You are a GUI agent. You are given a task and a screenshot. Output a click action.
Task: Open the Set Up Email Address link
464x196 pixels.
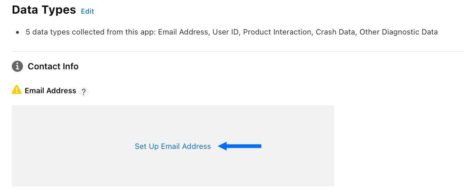tap(173, 146)
